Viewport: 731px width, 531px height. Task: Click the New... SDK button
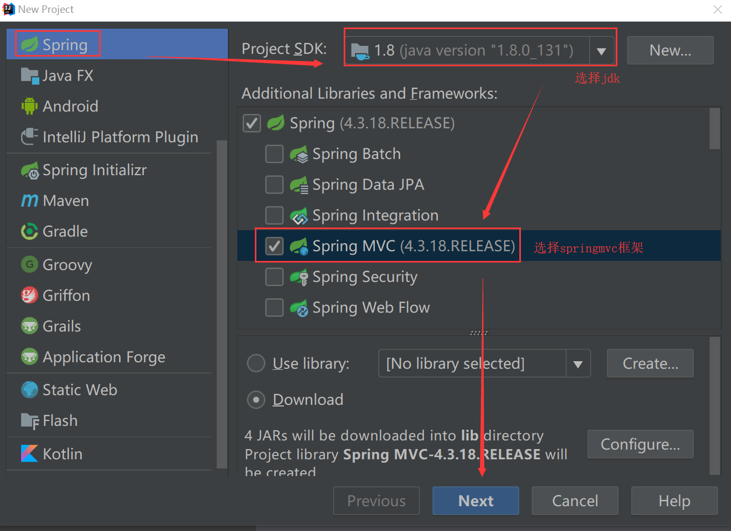pyautogui.click(x=670, y=50)
